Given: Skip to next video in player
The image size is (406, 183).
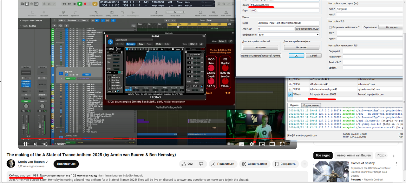Looking at the screenshot, I should tap(36, 144).
